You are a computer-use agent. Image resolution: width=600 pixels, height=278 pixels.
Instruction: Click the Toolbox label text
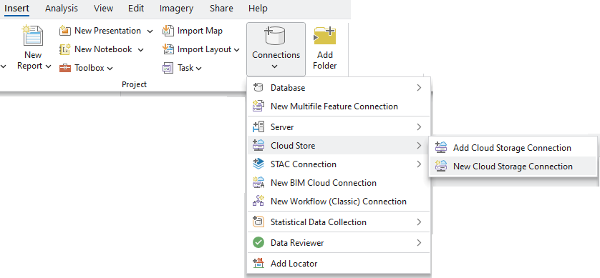point(89,68)
